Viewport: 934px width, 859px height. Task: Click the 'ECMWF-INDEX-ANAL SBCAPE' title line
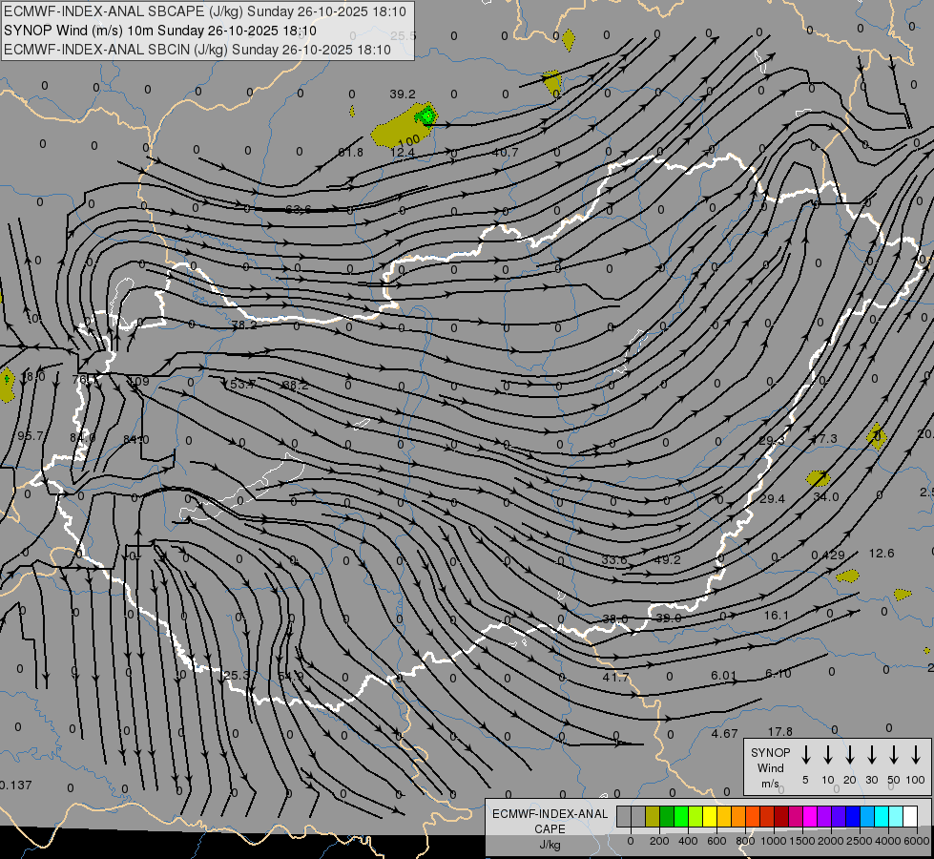205,11
